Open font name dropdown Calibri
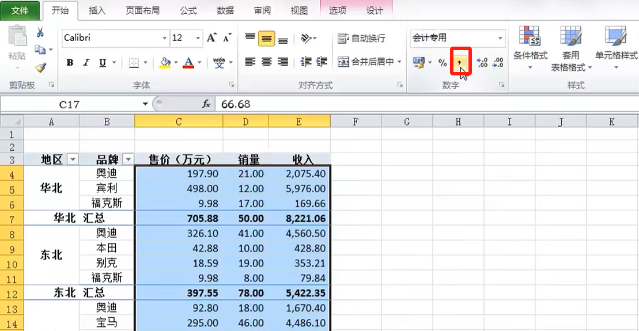The width and height of the screenshot is (639, 331). pos(164,38)
